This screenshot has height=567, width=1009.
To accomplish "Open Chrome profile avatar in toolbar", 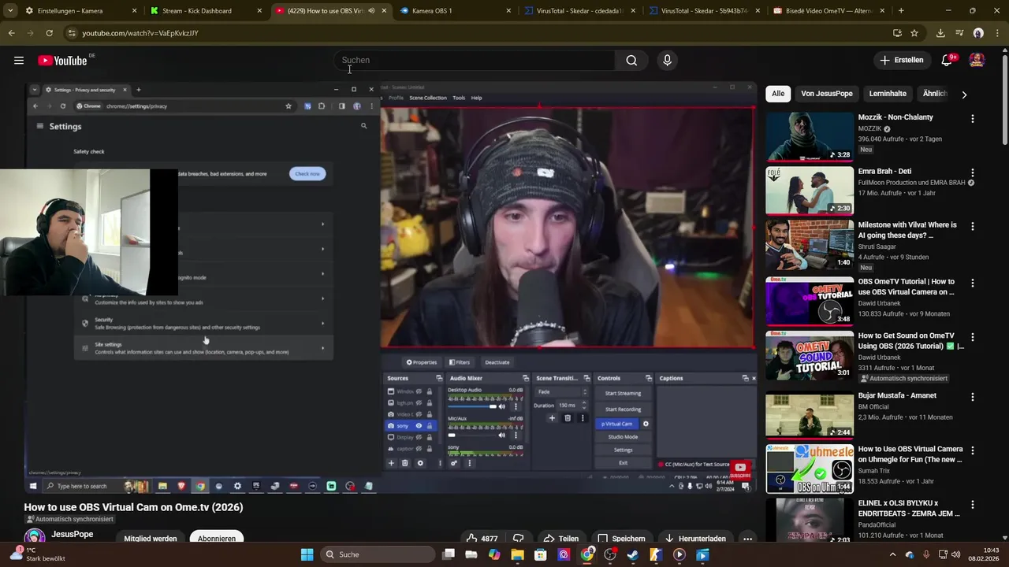I will [978, 33].
